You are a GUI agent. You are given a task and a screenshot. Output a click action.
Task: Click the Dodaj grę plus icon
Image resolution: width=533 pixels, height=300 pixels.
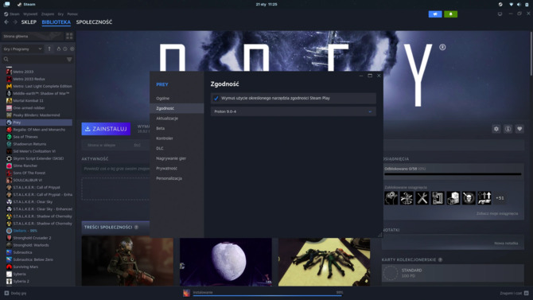coord(6,293)
